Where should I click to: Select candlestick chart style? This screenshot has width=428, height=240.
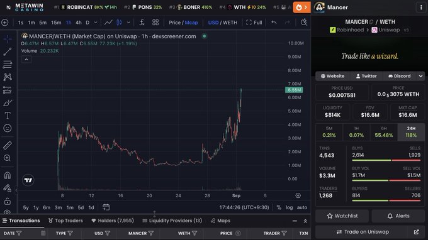pos(120,23)
